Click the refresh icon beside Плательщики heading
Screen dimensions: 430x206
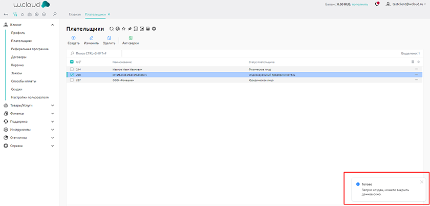tap(111, 29)
